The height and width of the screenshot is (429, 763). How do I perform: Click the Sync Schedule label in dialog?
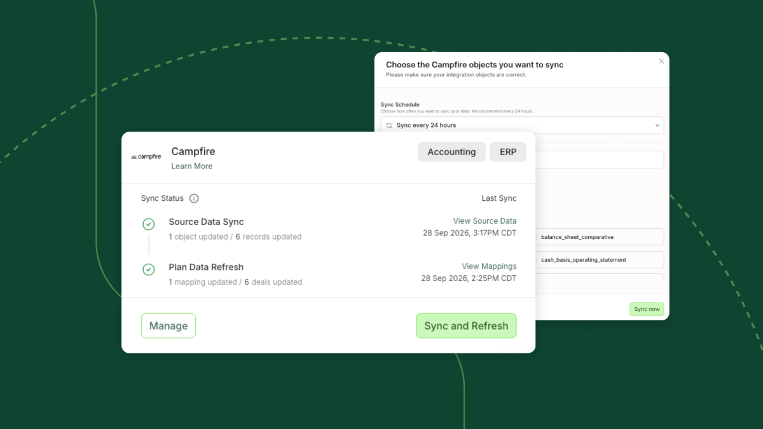400,104
